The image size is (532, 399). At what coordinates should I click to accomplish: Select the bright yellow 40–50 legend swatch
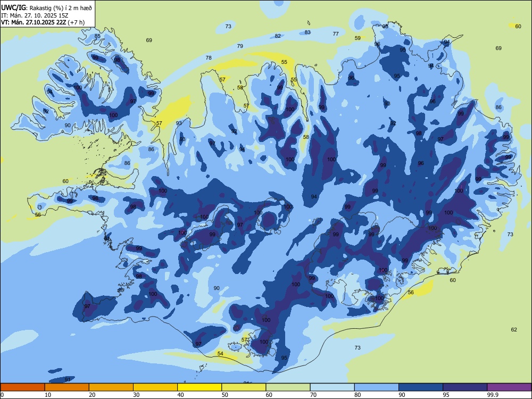click(x=199, y=387)
